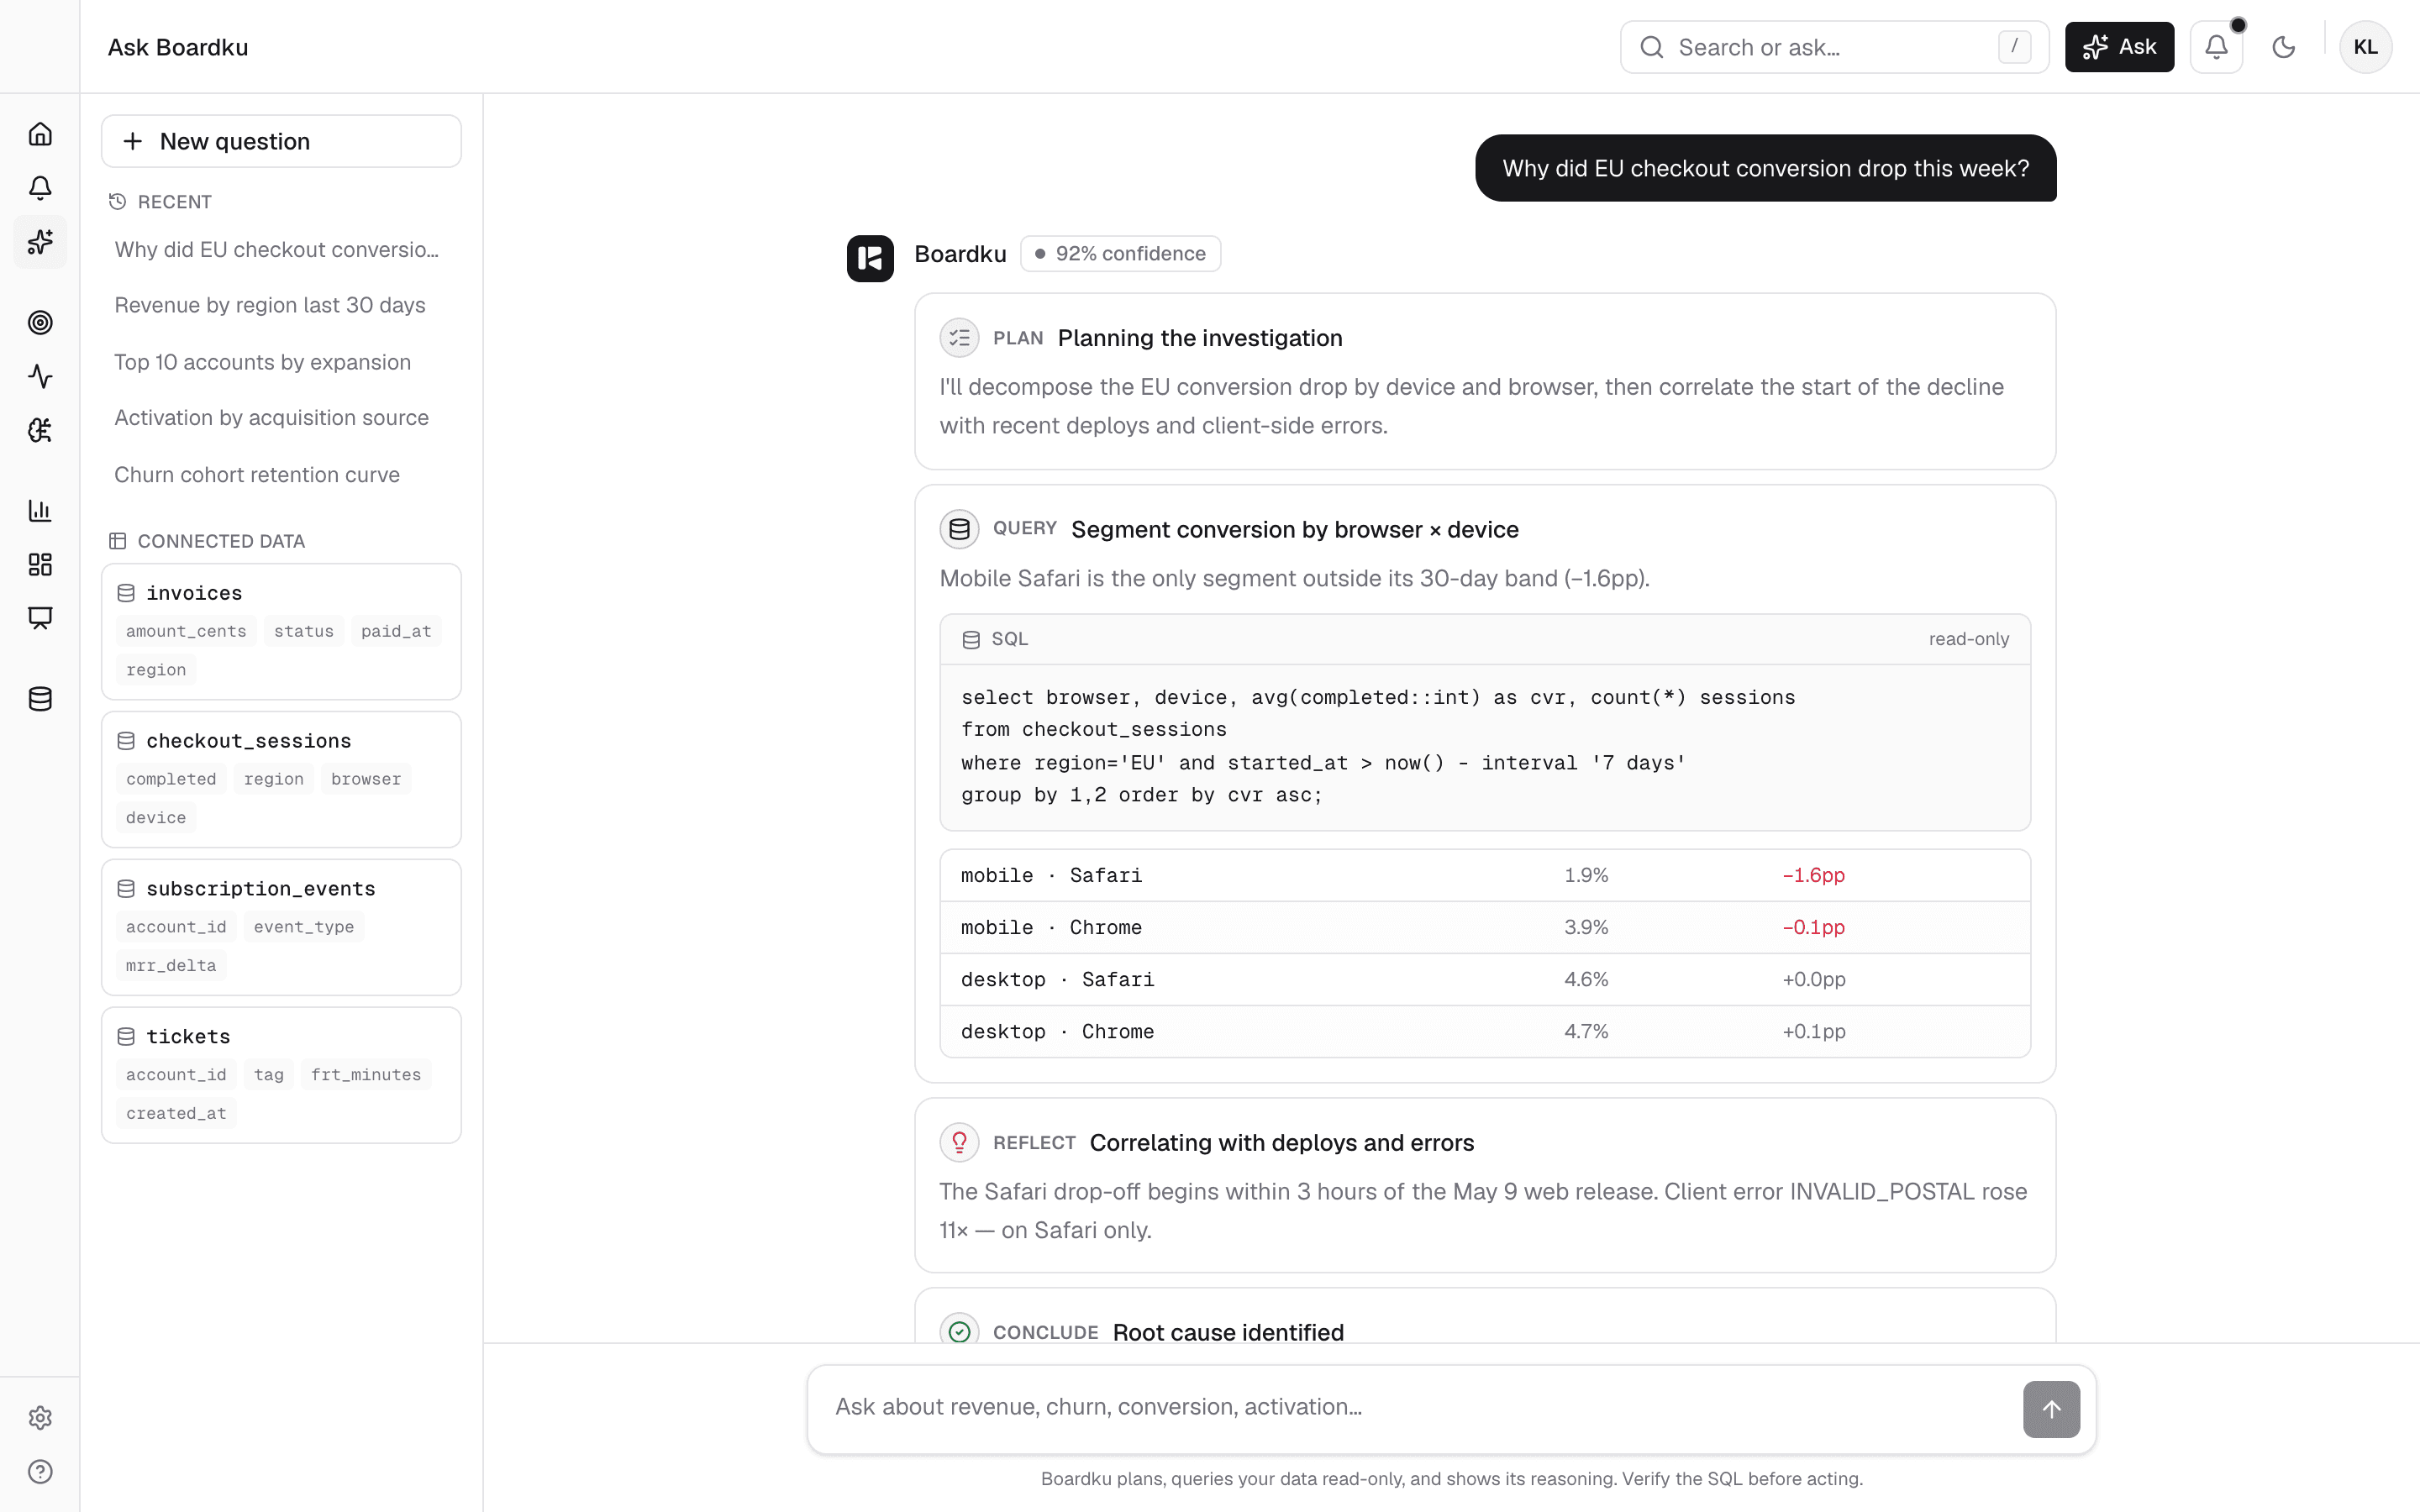The width and height of the screenshot is (2420, 1512).
Task: Click the SQL query code text
Action: 1378,746
